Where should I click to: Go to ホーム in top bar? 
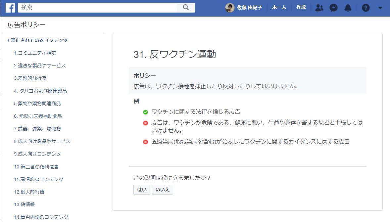(x=279, y=8)
